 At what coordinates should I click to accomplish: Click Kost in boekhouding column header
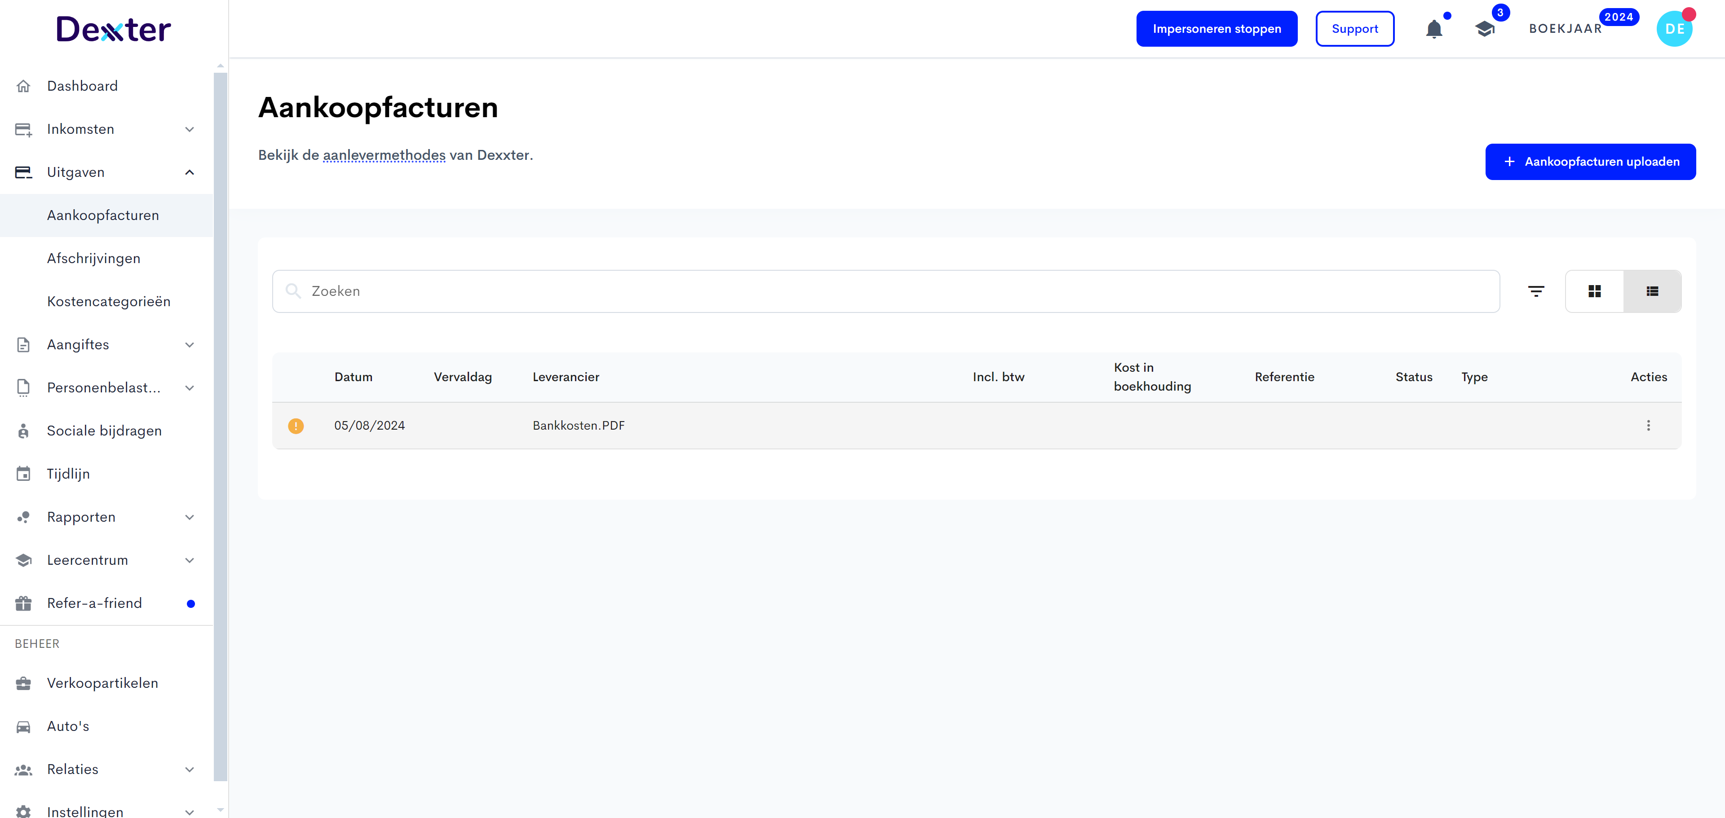click(1152, 377)
